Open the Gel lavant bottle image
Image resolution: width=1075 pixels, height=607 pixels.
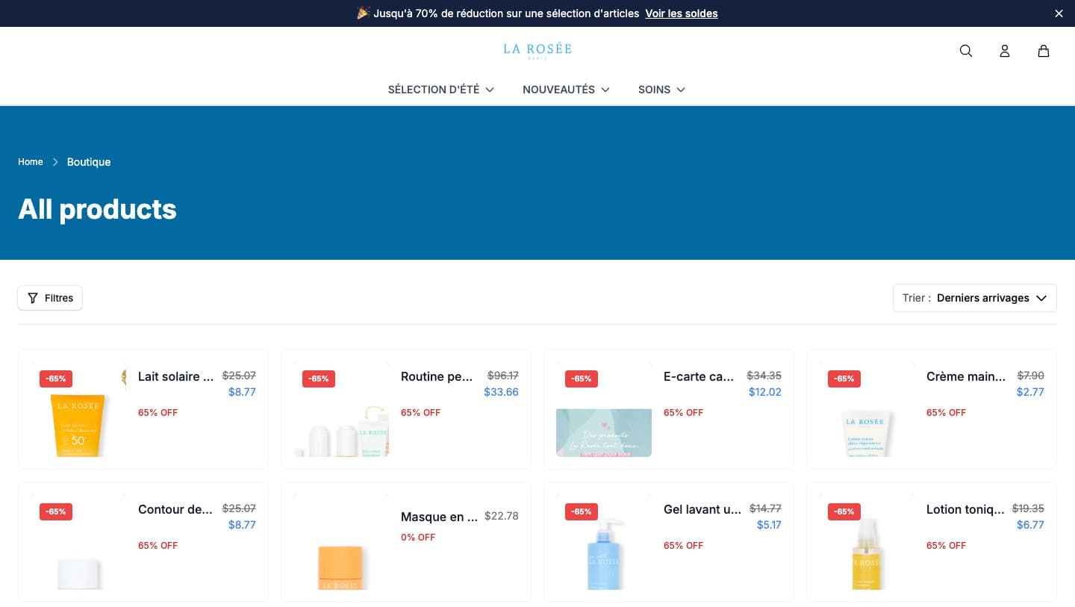click(604, 542)
